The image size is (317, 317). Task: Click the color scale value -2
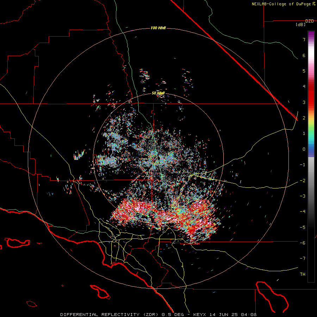tap(303, 180)
